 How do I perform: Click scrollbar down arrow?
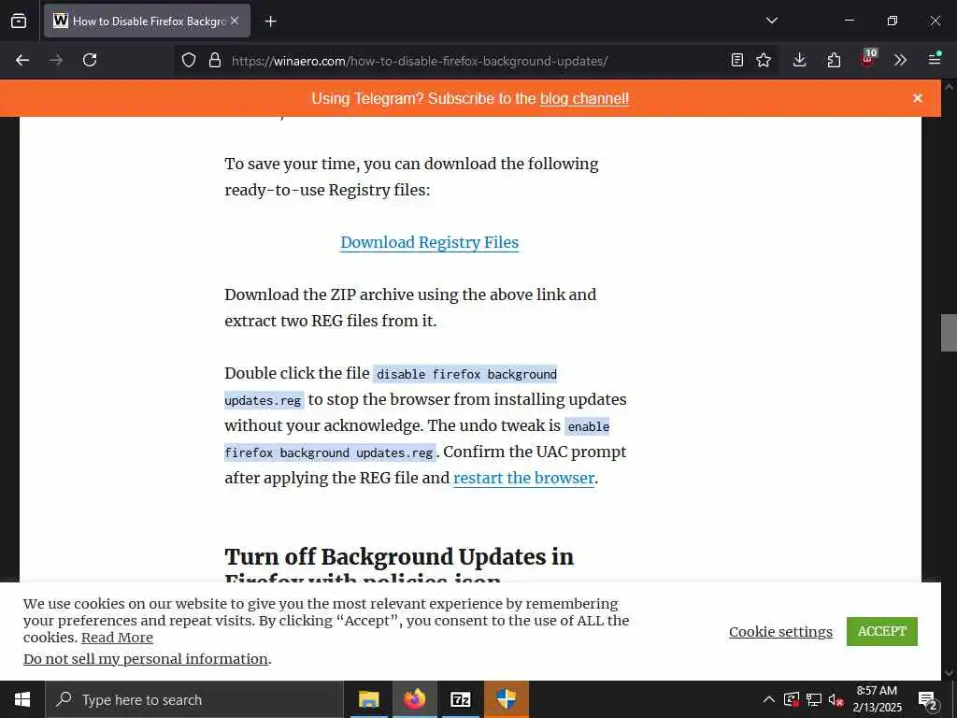point(949,673)
